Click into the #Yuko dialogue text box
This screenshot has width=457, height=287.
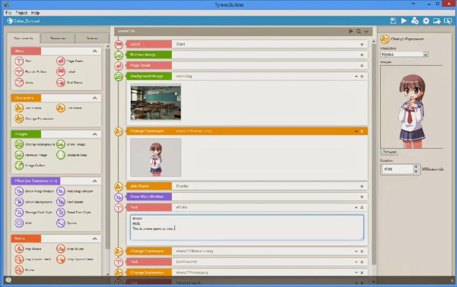[x=247, y=227]
